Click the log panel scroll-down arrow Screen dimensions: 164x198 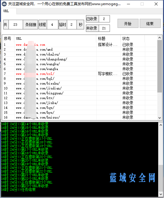point(161,194)
